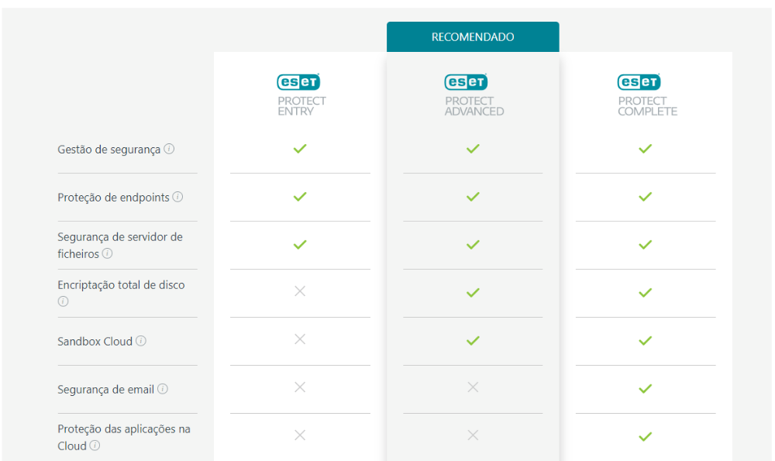The image size is (775, 461).
Task: Click info icon next to Segurança de email
Action: pos(163,389)
